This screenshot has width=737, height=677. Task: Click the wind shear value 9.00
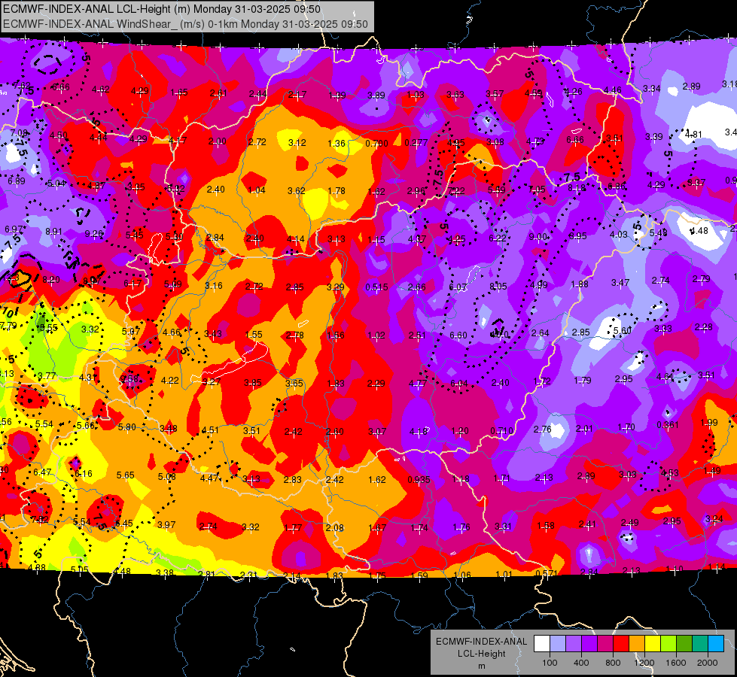click(538, 237)
